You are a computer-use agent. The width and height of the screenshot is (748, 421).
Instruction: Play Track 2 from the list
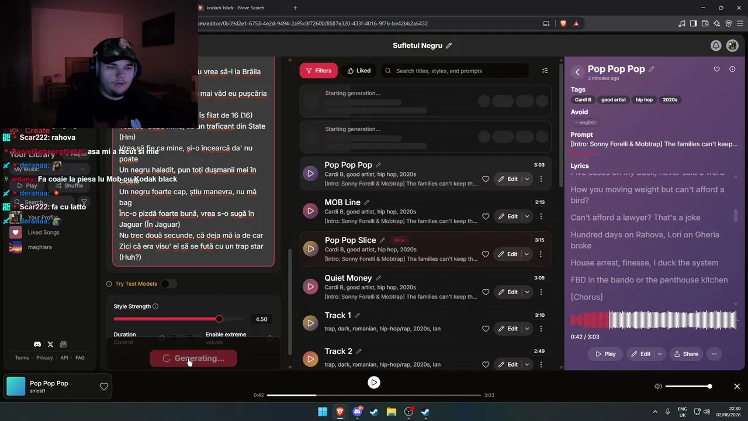coord(310,359)
